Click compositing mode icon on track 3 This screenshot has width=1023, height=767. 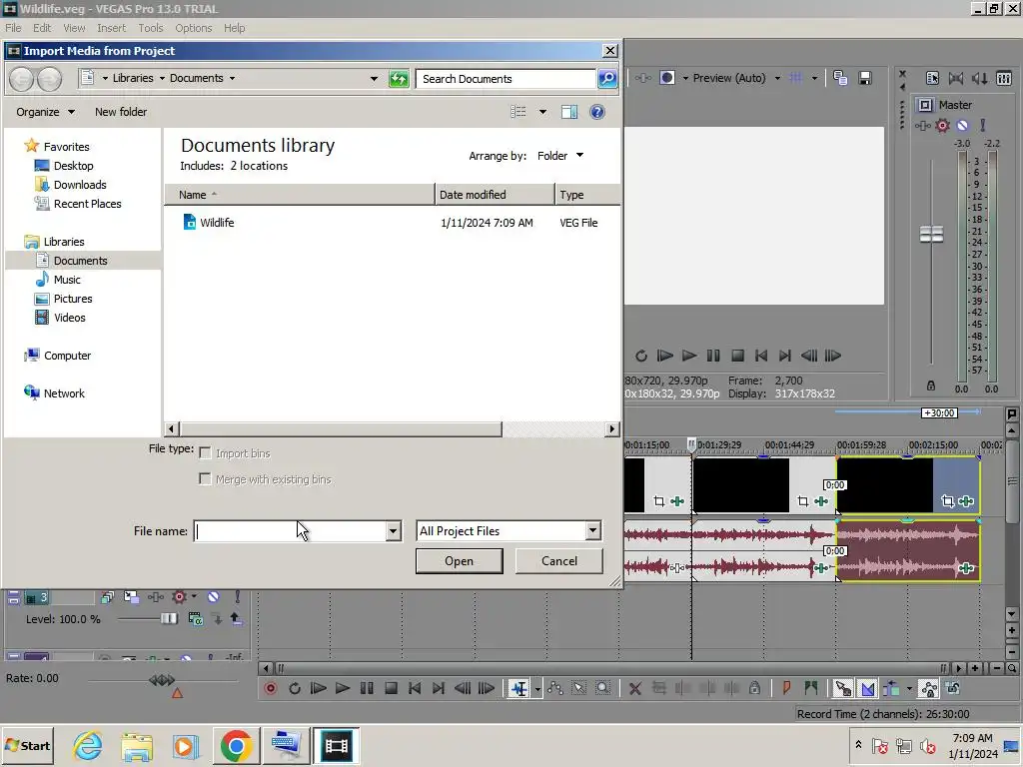tap(195, 619)
